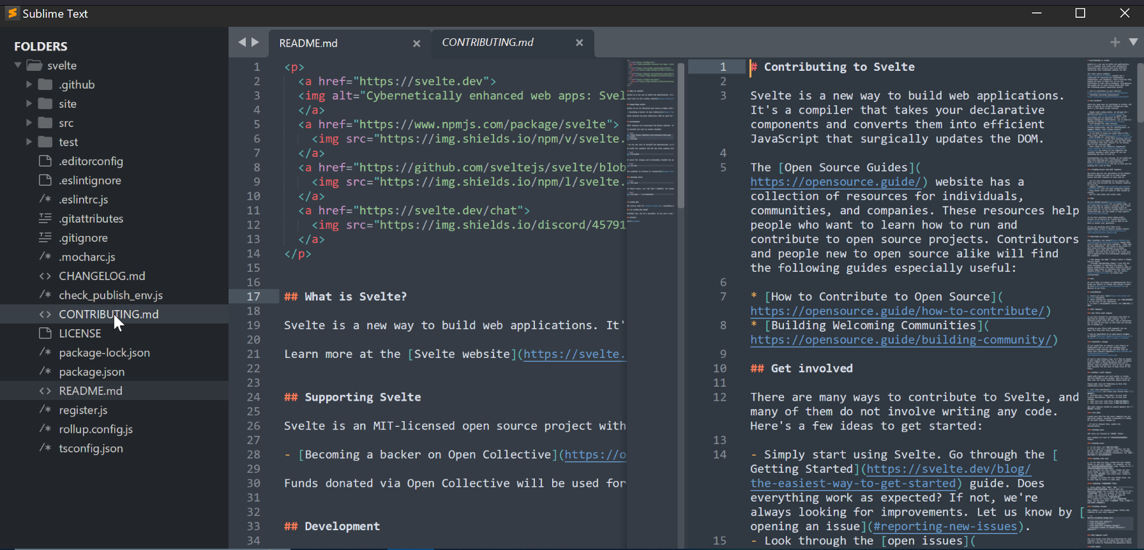Viewport: 1144px width, 550px height.
Task: Click the .github folder icon
Action: [45, 84]
